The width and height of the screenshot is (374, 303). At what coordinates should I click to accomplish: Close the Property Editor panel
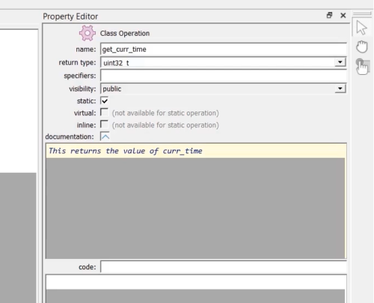pos(343,16)
